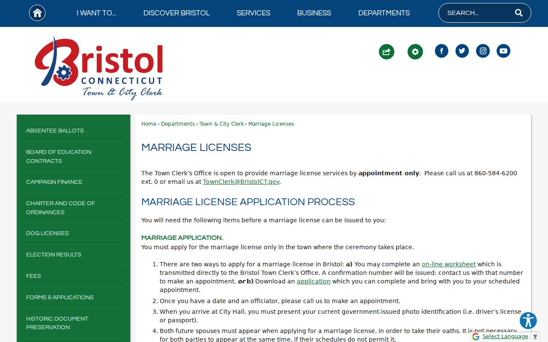Click Marriage Licenses breadcrumb
The image size is (548, 342).
click(x=271, y=124)
